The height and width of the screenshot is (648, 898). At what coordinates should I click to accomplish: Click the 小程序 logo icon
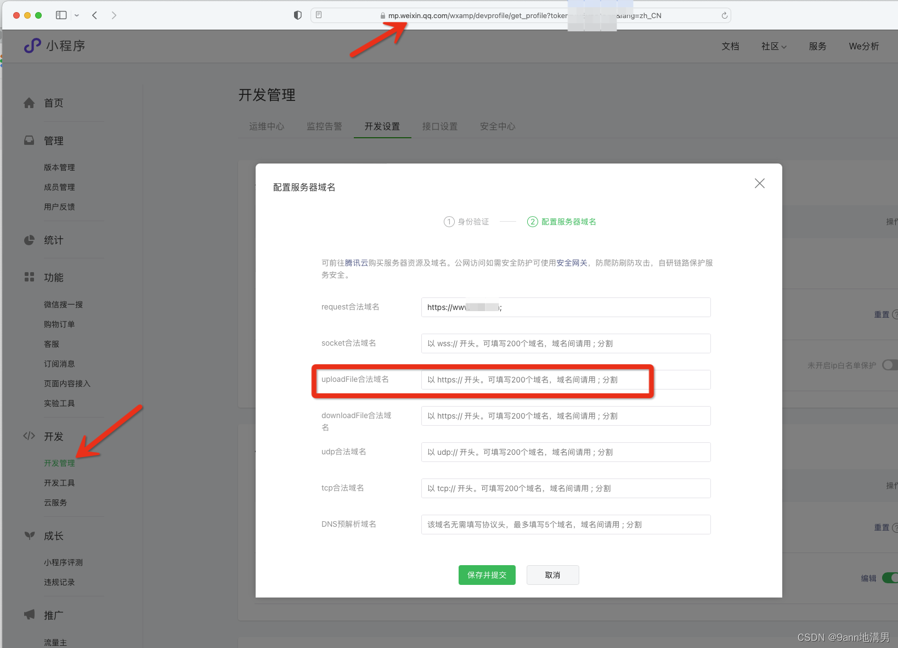pos(32,46)
